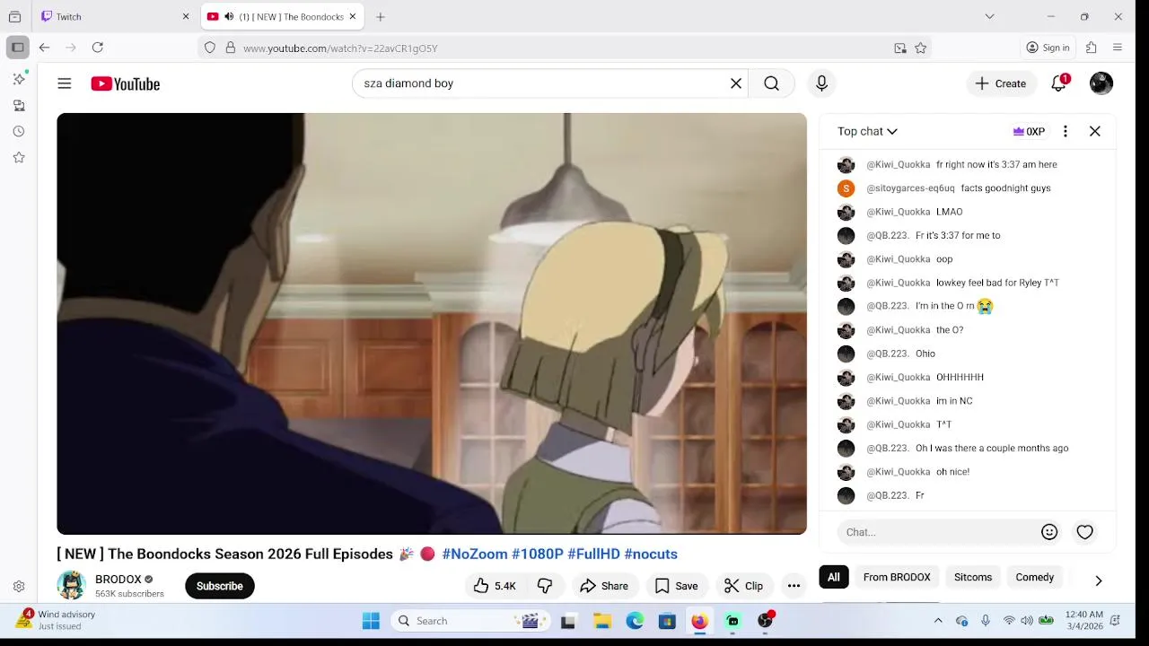Dislike the Boondocks video
The image size is (1149, 646).
[545, 586]
